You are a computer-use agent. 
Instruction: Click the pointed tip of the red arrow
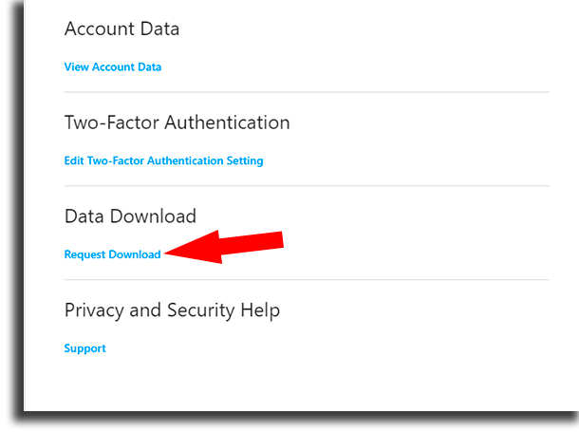click(x=167, y=253)
